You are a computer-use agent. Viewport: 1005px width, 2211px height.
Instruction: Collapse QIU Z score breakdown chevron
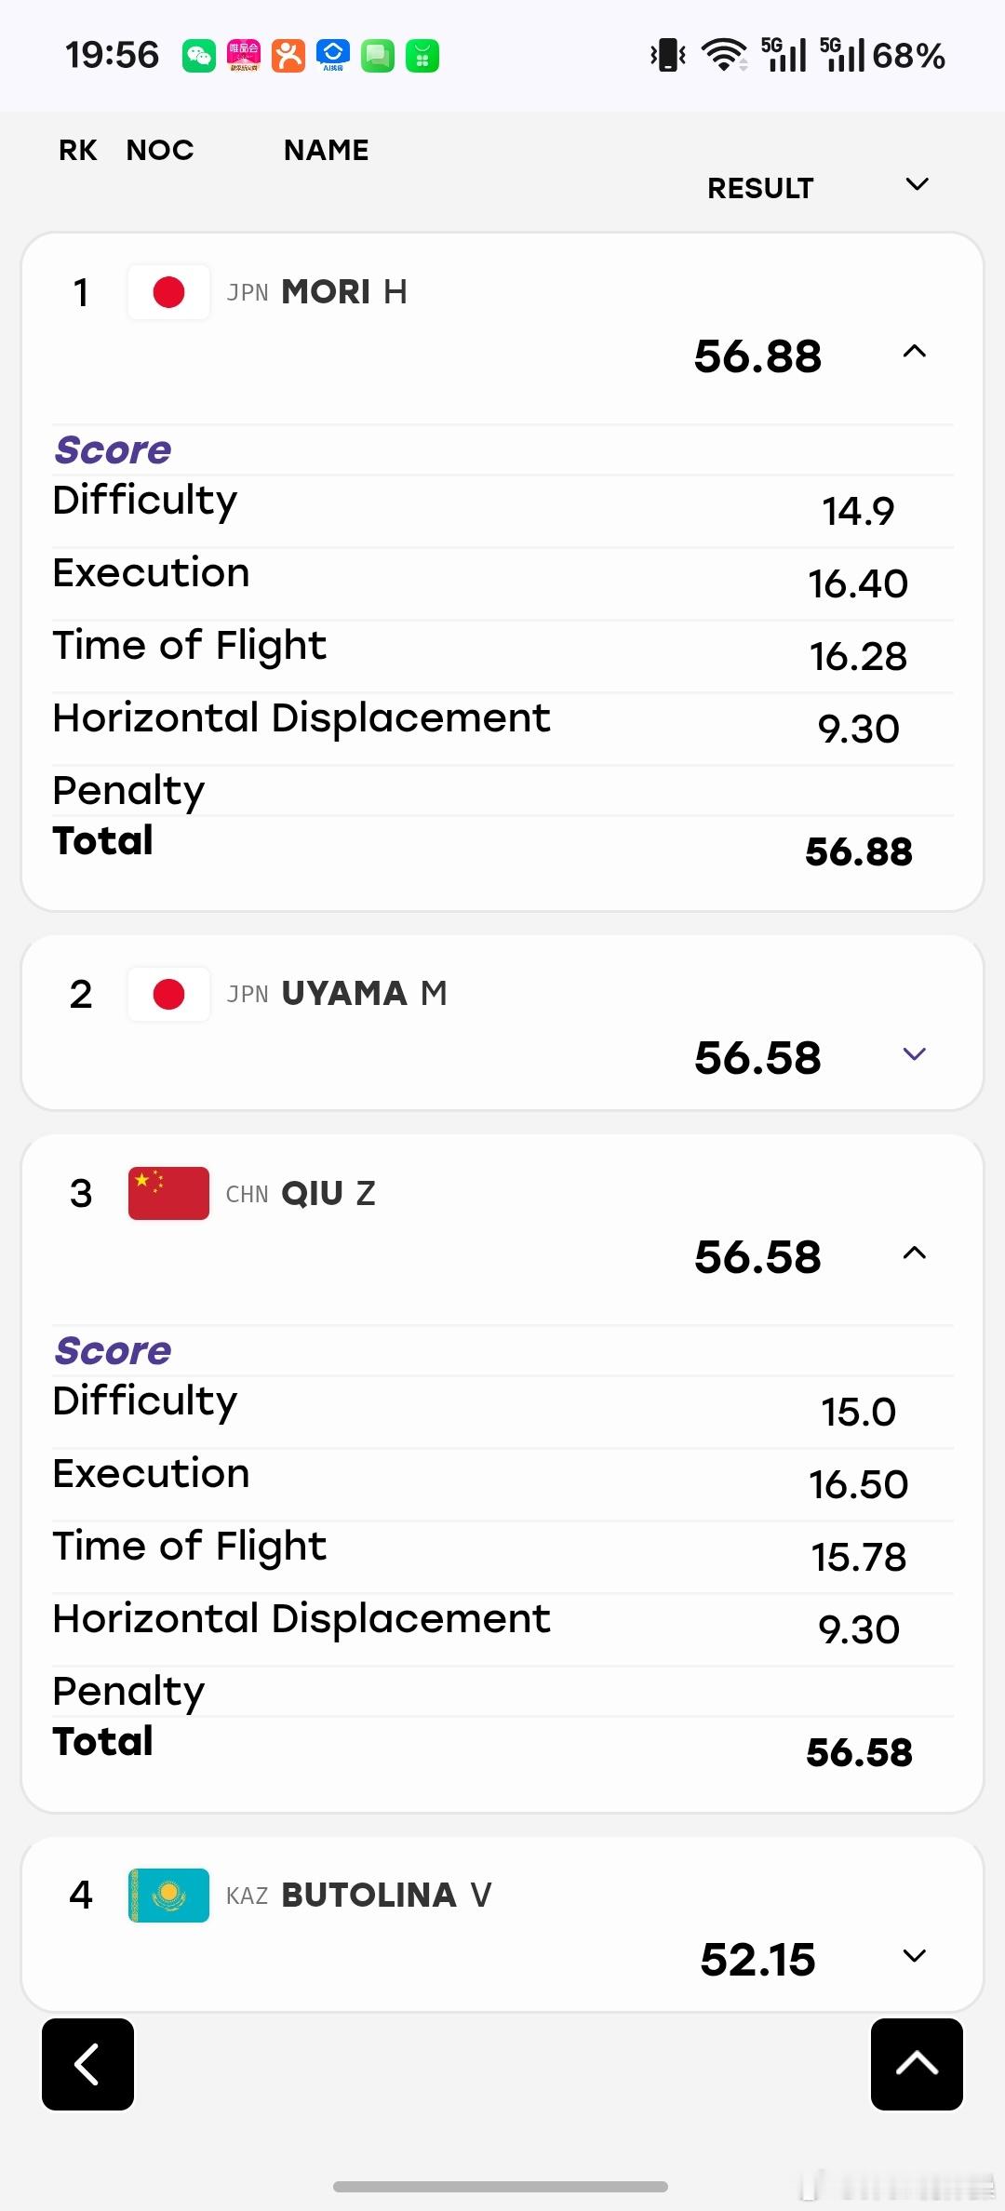(x=915, y=1253)
